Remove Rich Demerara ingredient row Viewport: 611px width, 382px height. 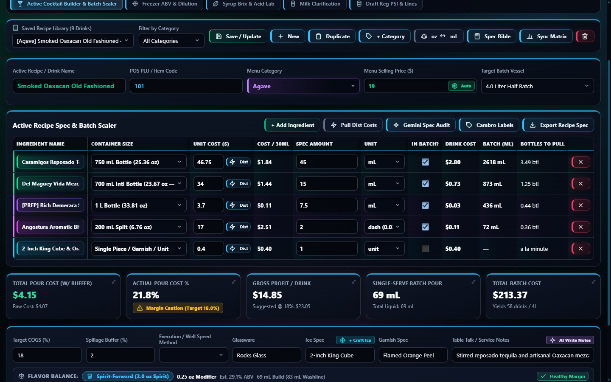(x=581, y=205)
